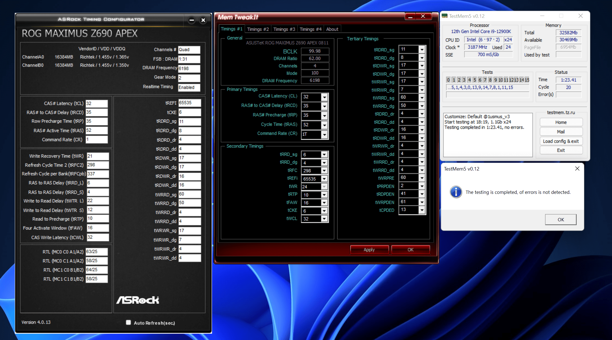
Task: Expand the tRFC dropdown in Secondary Timings
Action: click(x=324, y=171)
